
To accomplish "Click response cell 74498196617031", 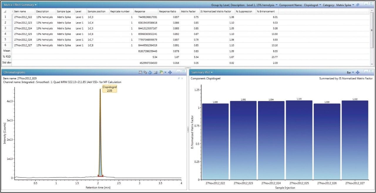I will pyautogui.click(x=147, y=17).
